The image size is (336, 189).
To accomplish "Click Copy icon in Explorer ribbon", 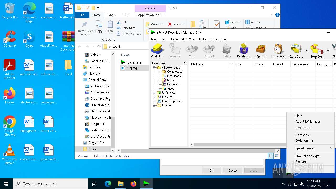I will [99, 27].
